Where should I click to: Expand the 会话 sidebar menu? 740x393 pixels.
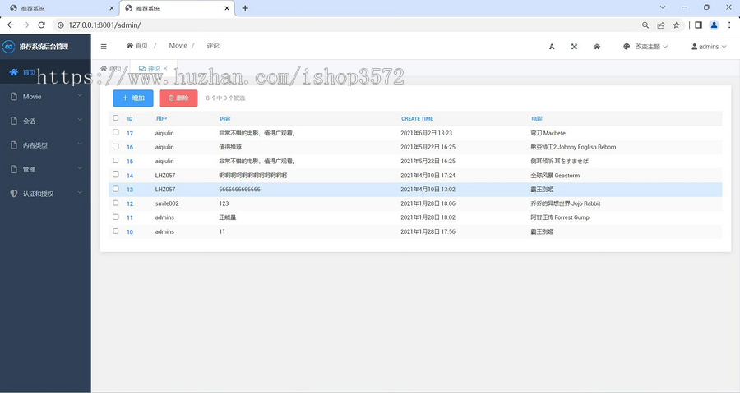tap(45, 121)
